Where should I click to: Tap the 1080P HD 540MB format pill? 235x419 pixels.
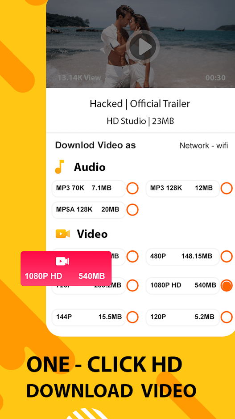[x=183, y=285]
